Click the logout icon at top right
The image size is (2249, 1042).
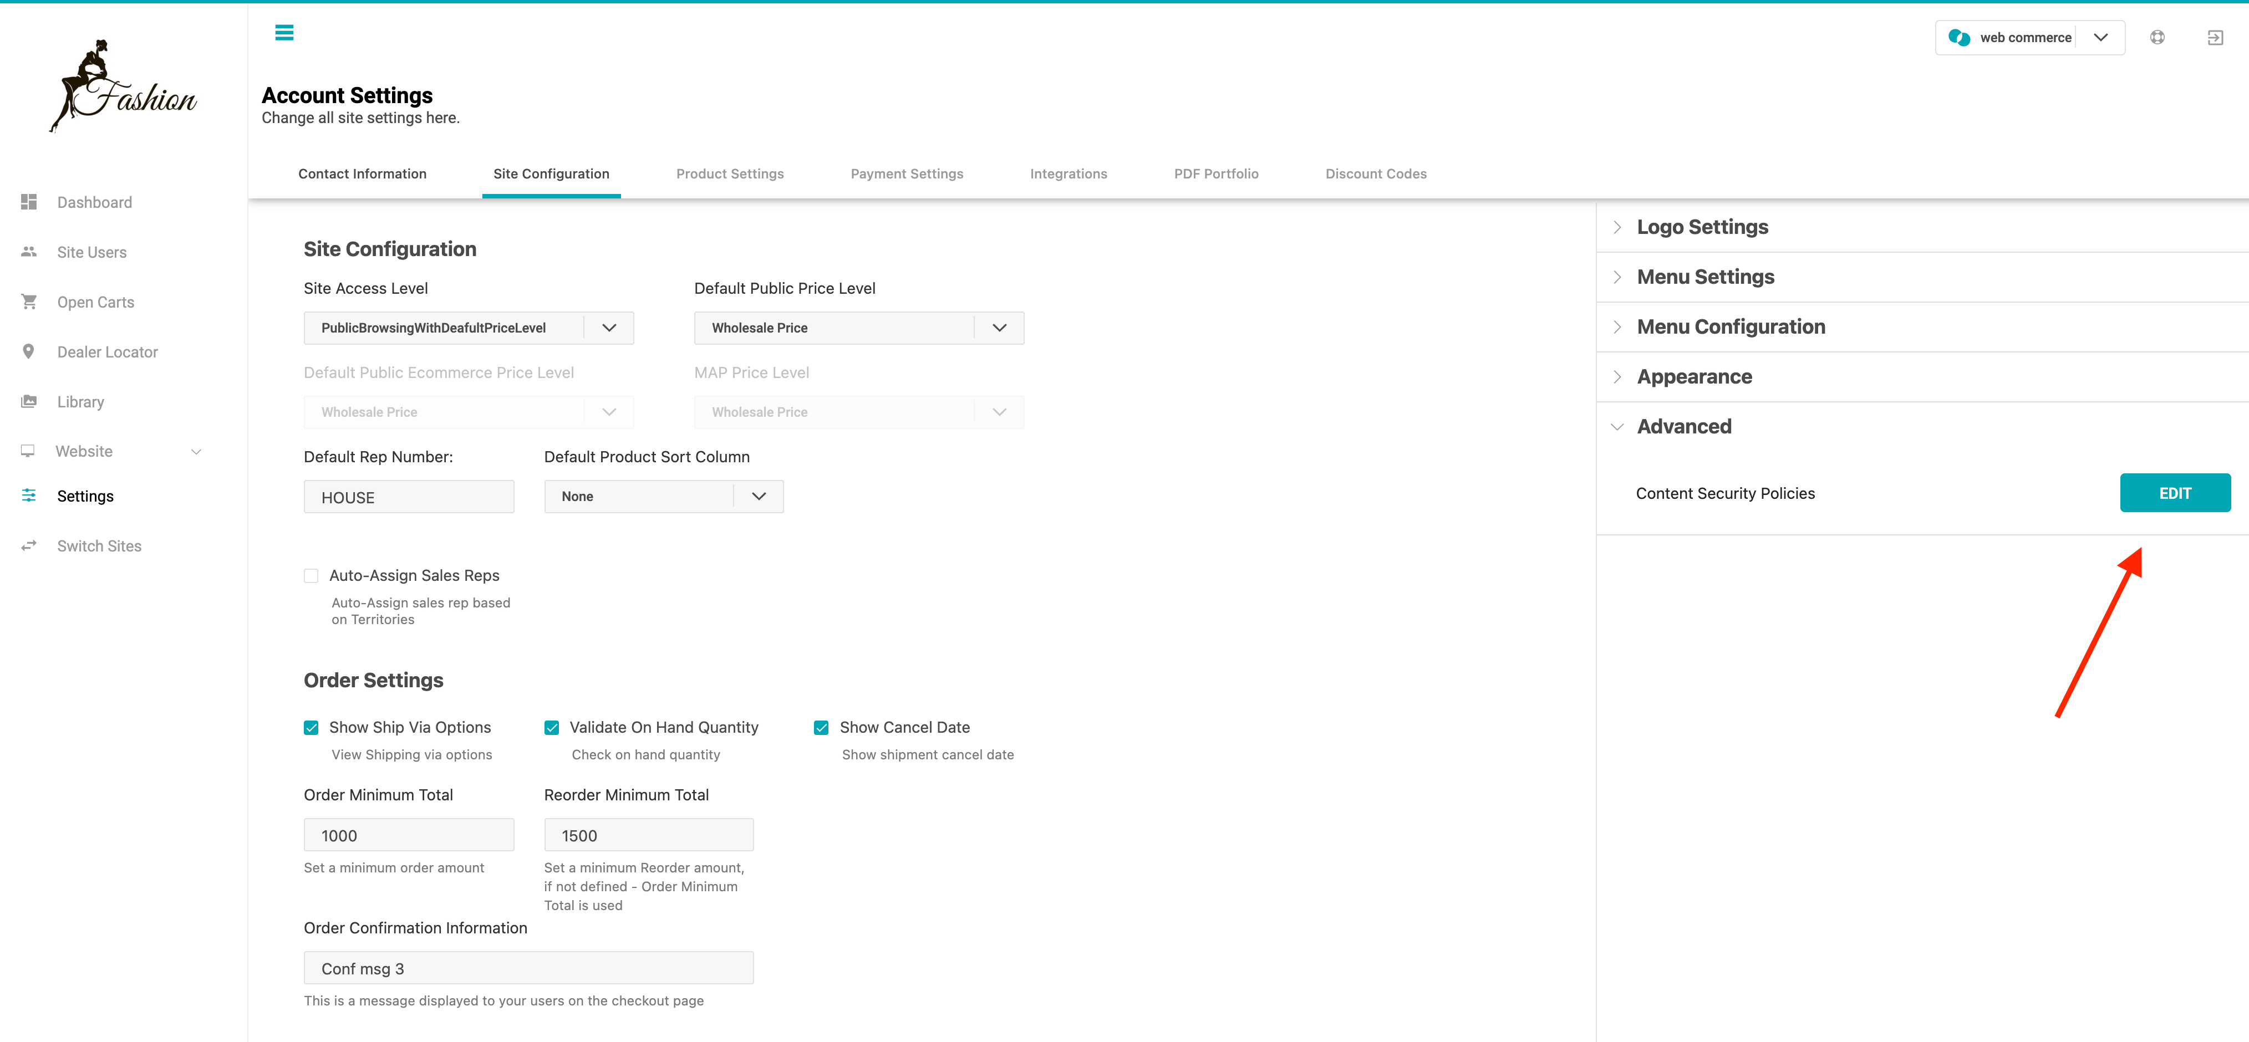(x=2215, y=38)
